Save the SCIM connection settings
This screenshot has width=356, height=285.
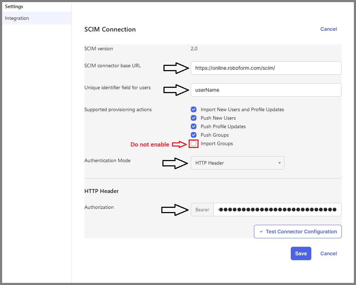click(x=301, y=253)
